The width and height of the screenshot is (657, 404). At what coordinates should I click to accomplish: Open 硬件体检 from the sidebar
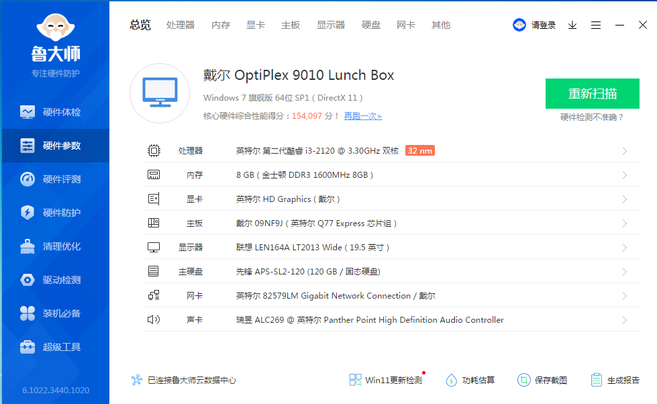(55, 112)
